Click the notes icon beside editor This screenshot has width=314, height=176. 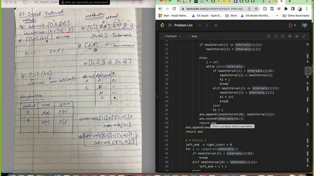pyautogui.click(x=308, y=70)
